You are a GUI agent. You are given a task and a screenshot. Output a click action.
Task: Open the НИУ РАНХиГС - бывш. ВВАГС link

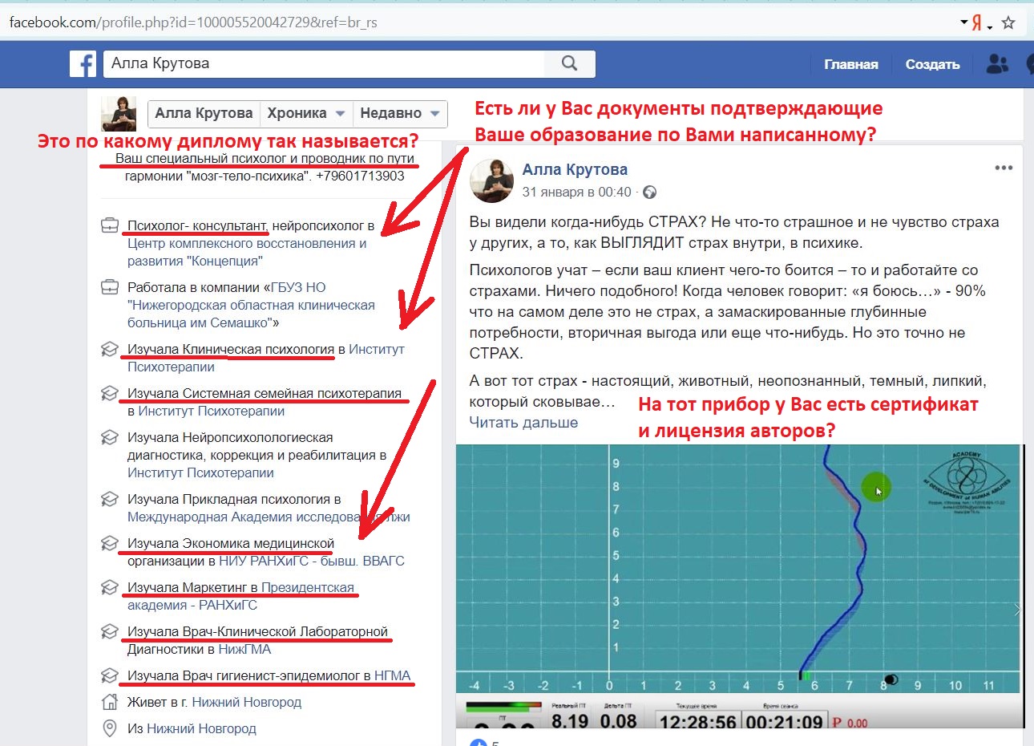click(x=311, y=561)
